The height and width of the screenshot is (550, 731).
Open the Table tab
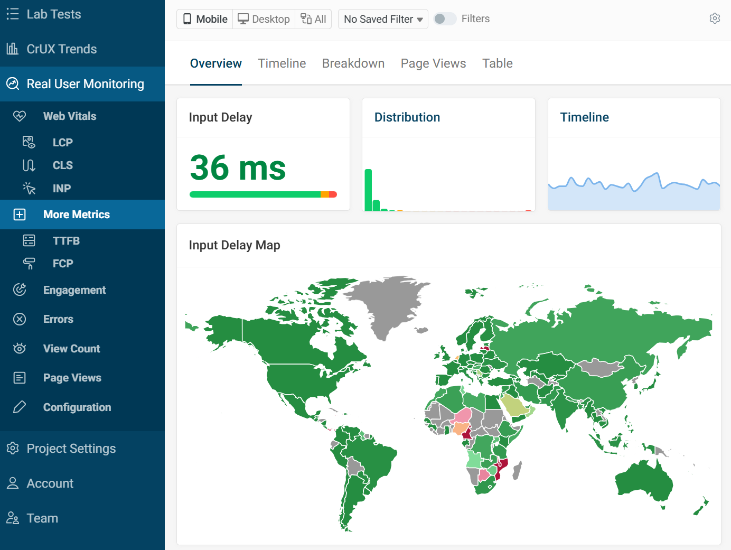click(x=497, y=63)
